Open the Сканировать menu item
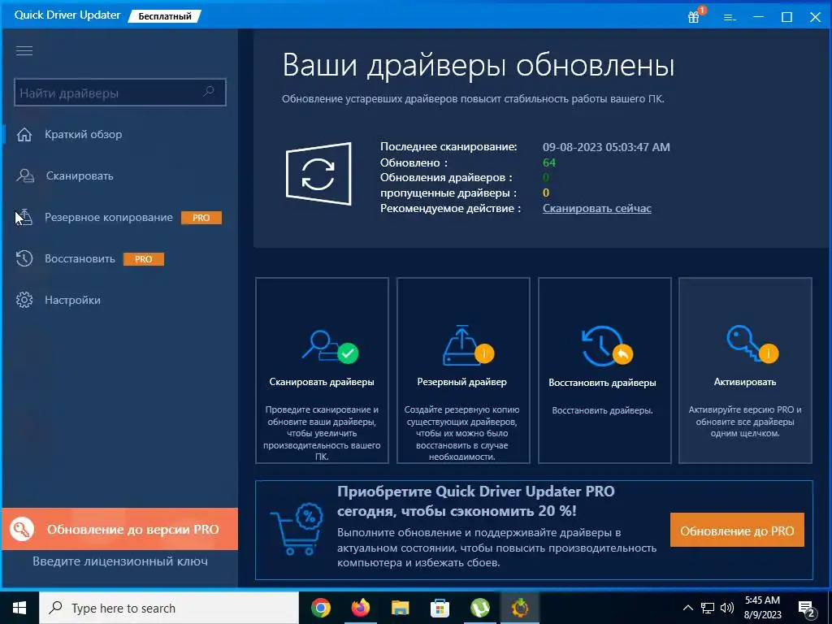The image size is (832, 624). coord(80,175)
